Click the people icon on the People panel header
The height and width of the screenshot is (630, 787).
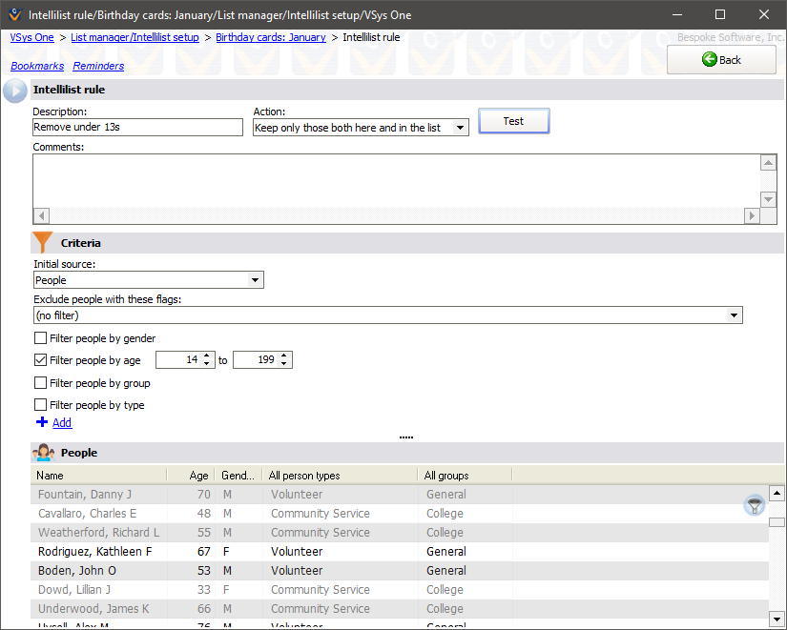44,452
